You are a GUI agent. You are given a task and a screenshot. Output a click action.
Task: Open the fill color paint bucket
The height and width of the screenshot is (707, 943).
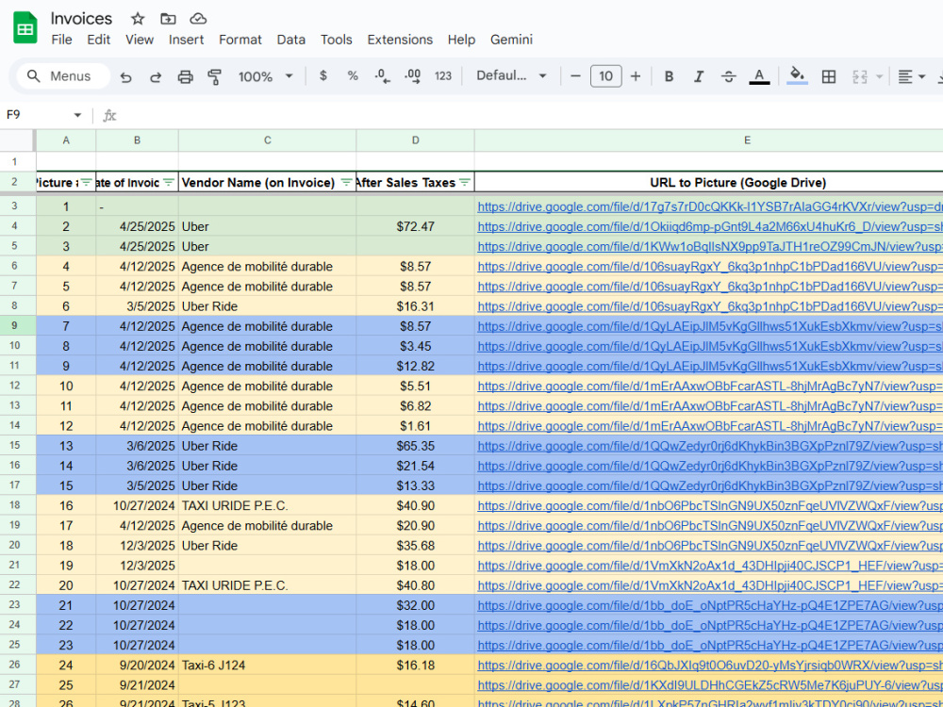click(797, 75)
